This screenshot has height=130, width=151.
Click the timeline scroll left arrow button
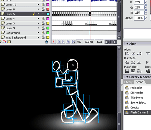pyautogui.click(x=106, y=42)
